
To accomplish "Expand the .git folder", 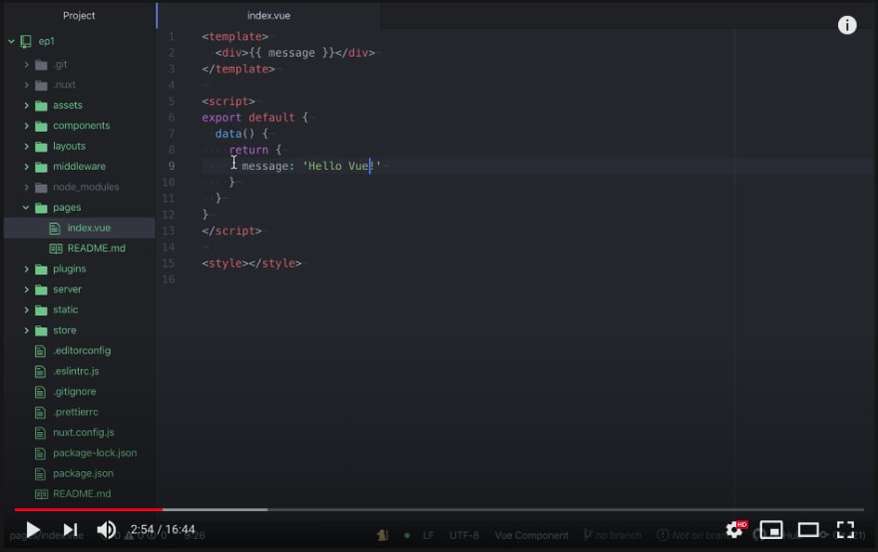I will coord(26,65).
